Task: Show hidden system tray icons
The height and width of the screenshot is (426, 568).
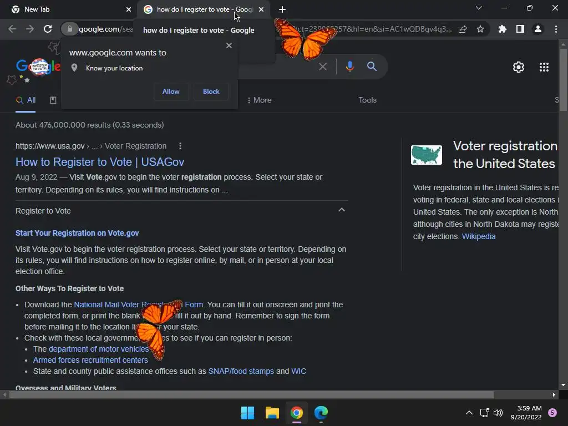Action: 469,413
